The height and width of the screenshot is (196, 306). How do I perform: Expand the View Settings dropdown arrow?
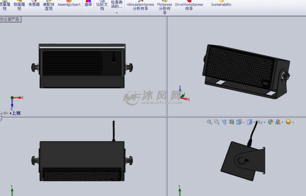[293, 122]
